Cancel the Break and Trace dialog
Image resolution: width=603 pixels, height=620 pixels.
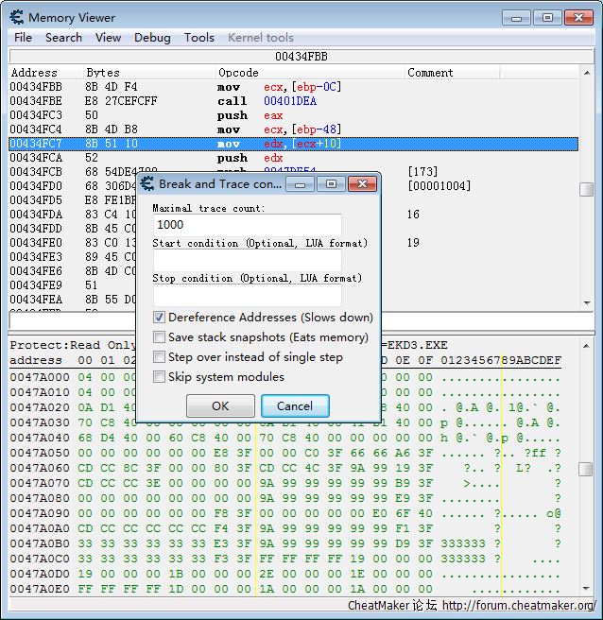pos(294,406)
